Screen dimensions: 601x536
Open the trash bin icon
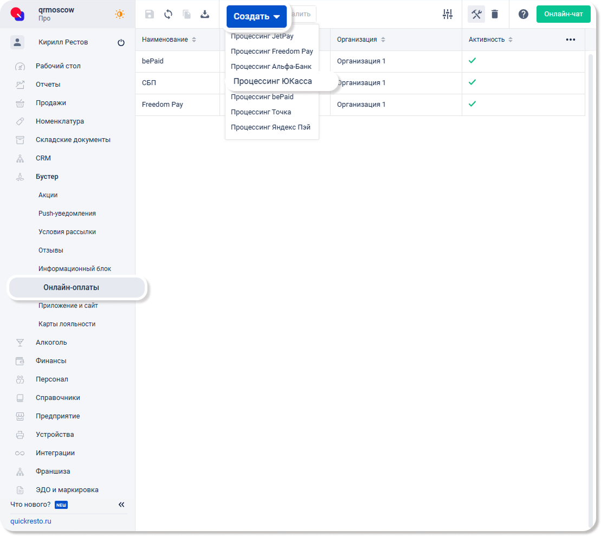[x=495, y=15]
